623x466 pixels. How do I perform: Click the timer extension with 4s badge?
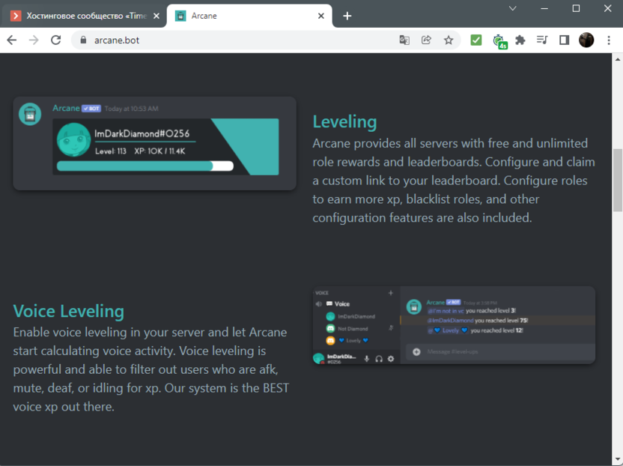(499, 41)
